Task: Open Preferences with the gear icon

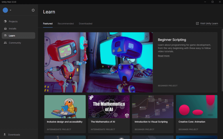Action: (x=33, y=10)
